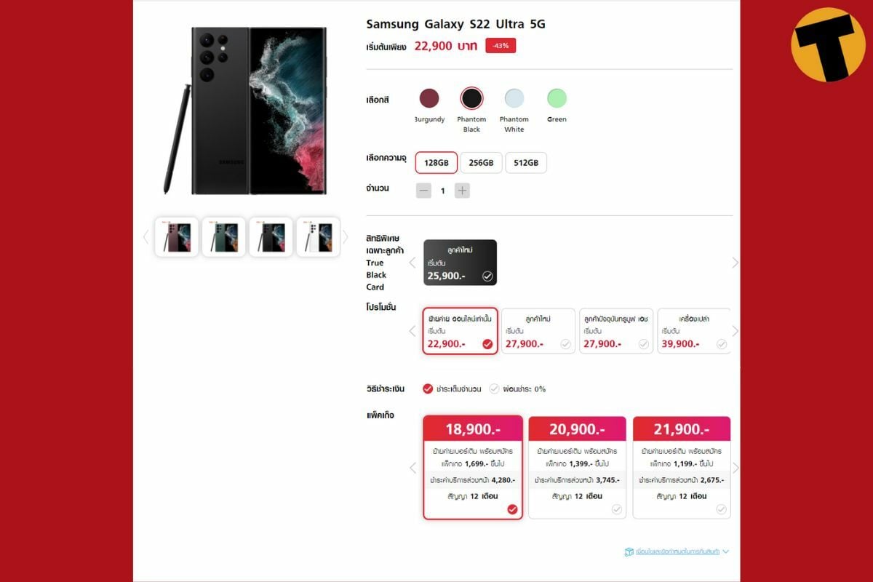
Task: Select the 20,900 package card
Action: coord(577,467)
